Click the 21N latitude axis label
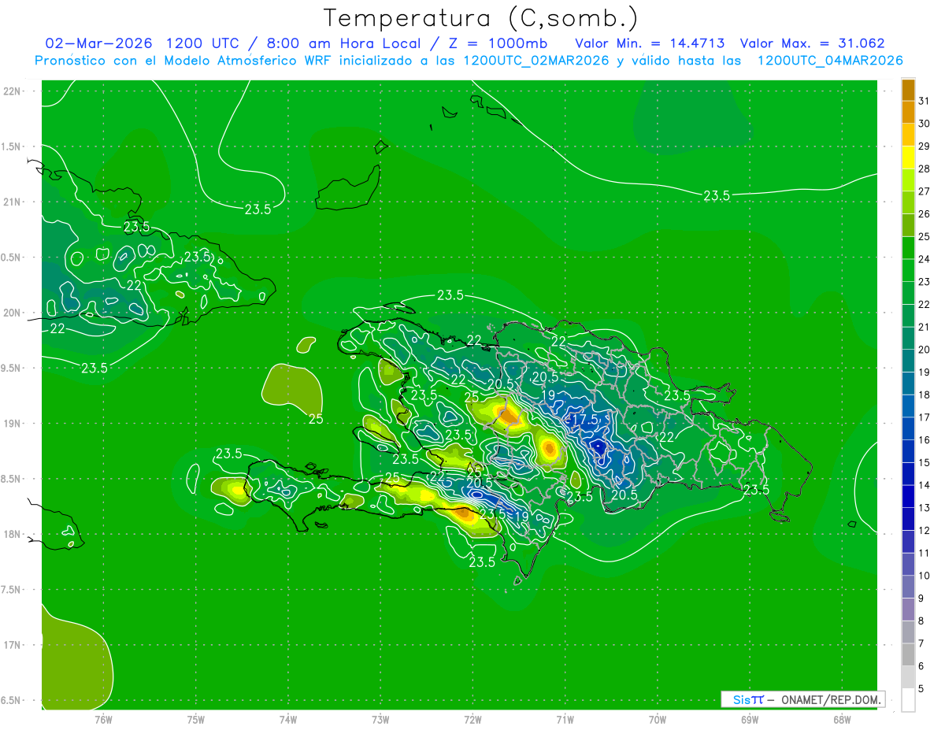 tap(12, 202)
